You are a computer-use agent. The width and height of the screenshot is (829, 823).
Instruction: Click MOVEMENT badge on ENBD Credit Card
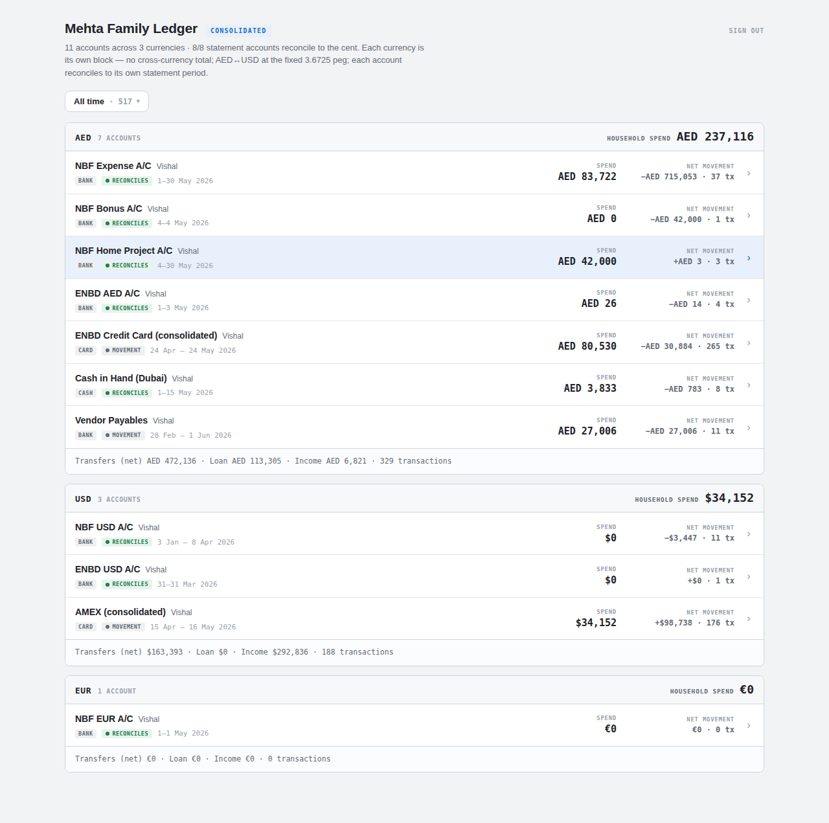(x=123, y=350)
